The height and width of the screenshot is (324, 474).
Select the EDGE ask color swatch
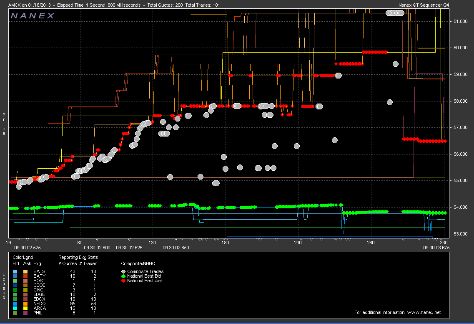point(26,294)
